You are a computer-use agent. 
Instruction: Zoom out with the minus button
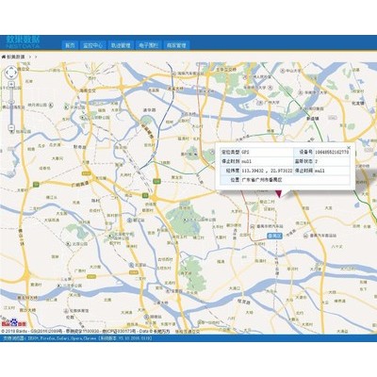(11, 127)
